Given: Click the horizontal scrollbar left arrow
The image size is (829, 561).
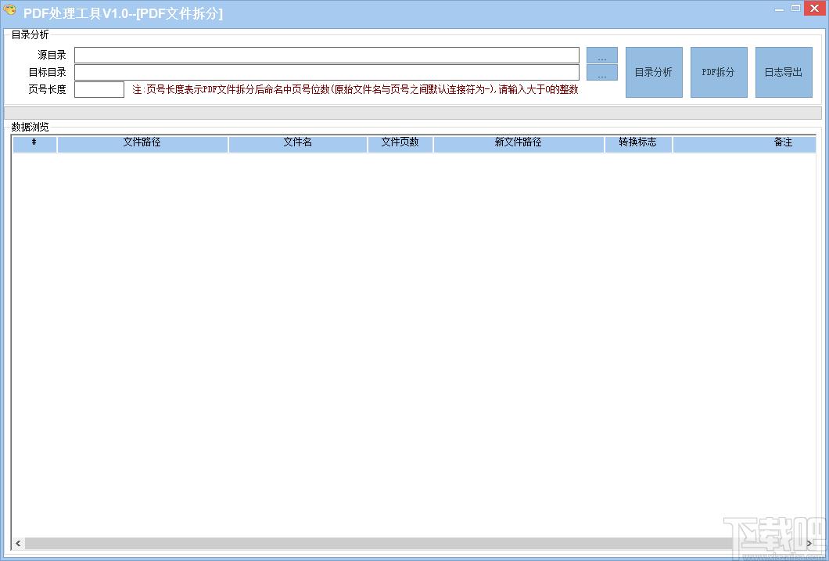Looking at the screenshot, I should click(19, 543).
